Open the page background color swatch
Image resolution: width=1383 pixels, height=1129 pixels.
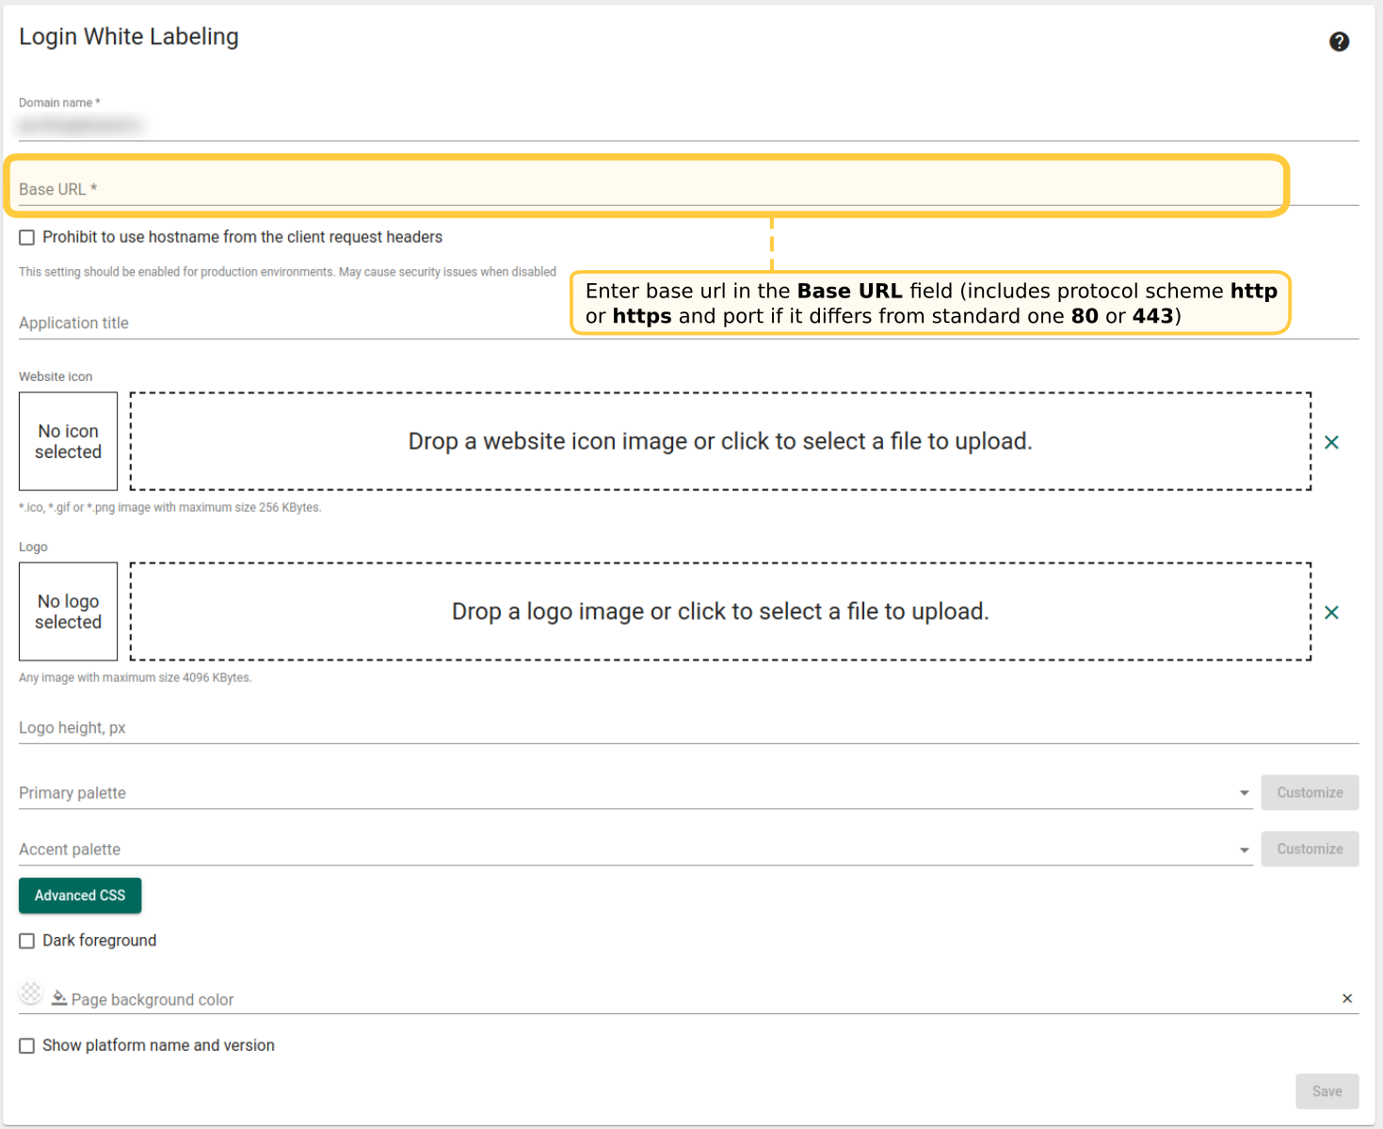[31, 994]
